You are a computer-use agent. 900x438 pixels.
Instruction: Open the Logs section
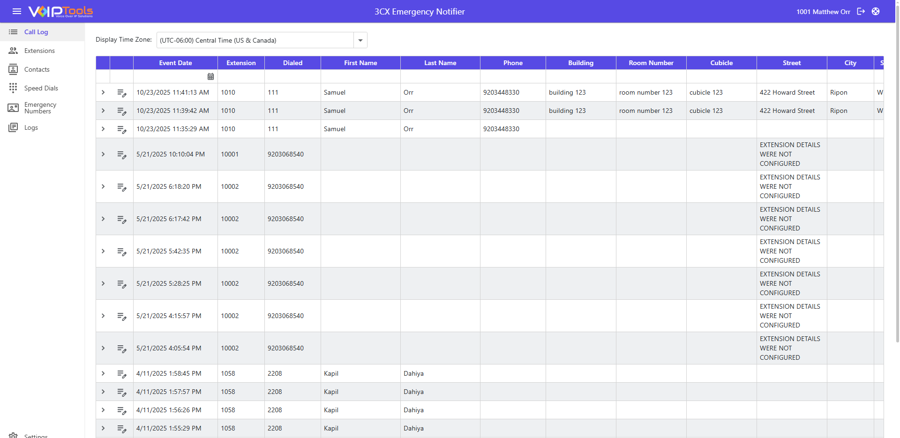click(31, 127)
